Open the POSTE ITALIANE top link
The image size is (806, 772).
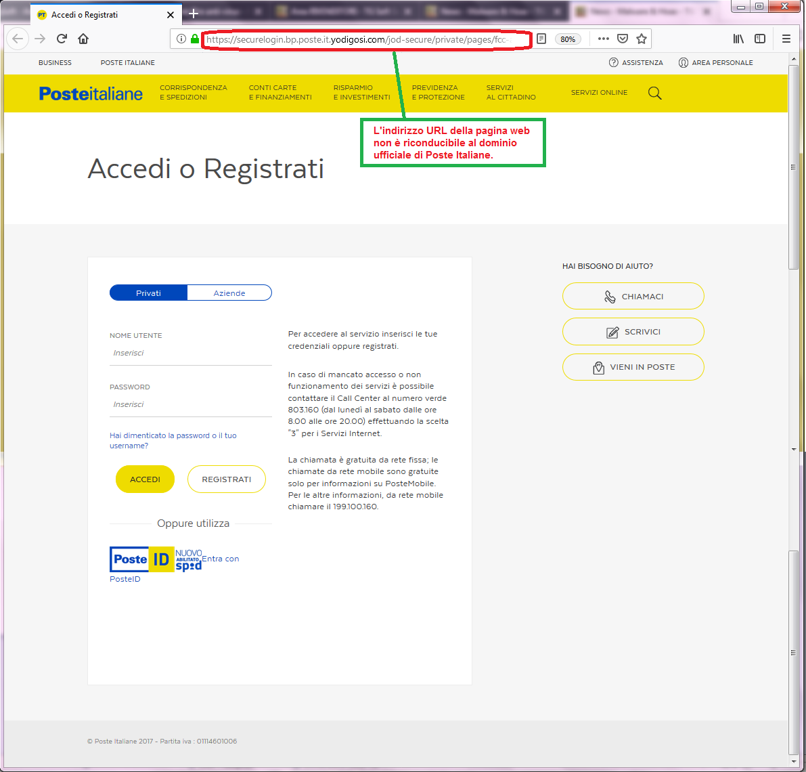click(x=127, y=63)
